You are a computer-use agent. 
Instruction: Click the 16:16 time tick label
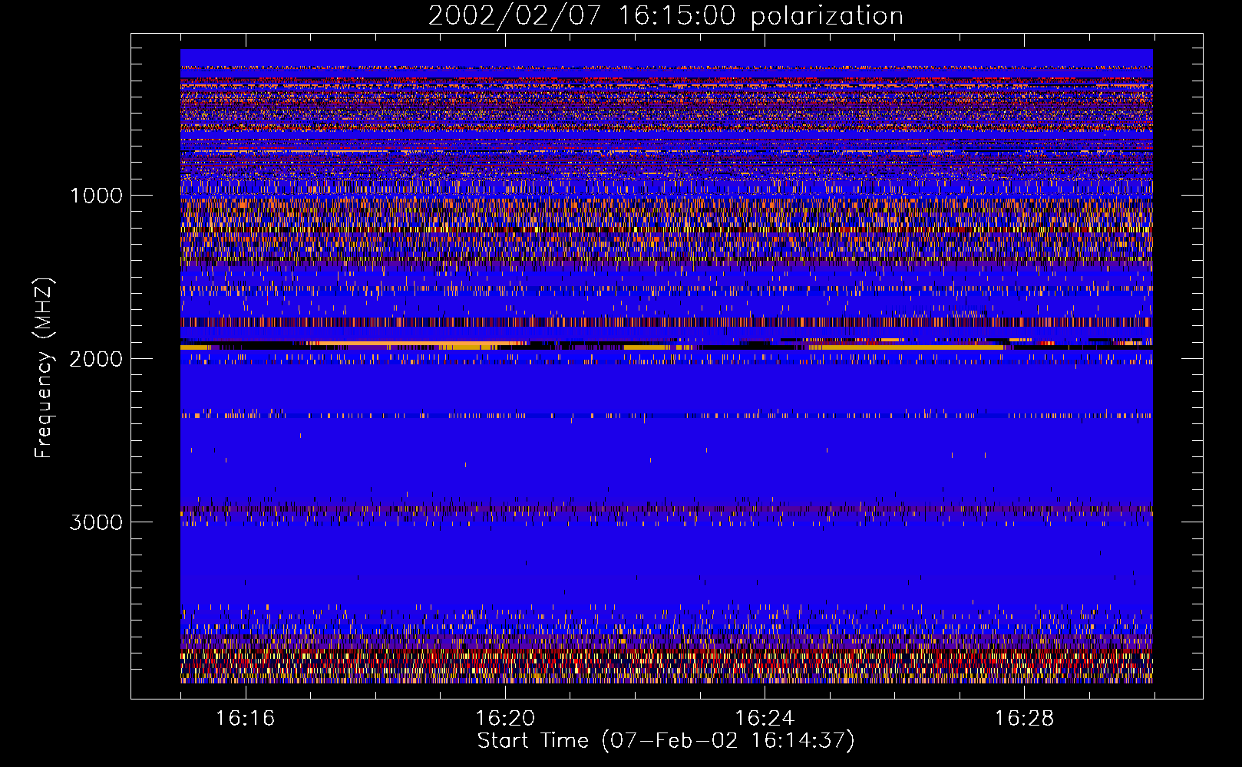(245, 719)
